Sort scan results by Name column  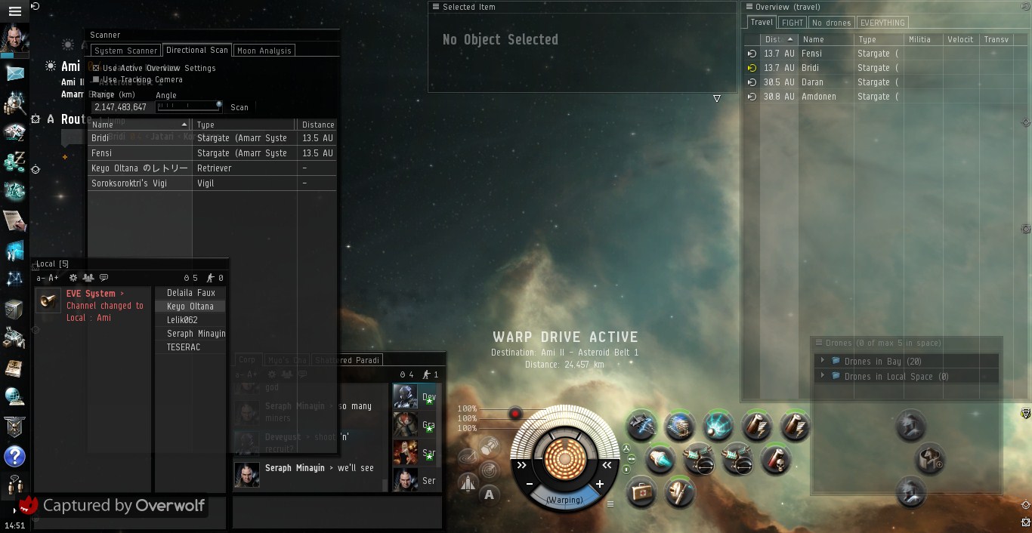point(140,125)
